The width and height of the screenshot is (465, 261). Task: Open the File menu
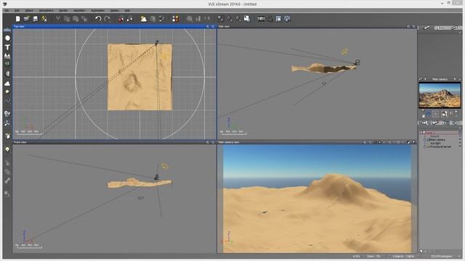tap(7, 10)
